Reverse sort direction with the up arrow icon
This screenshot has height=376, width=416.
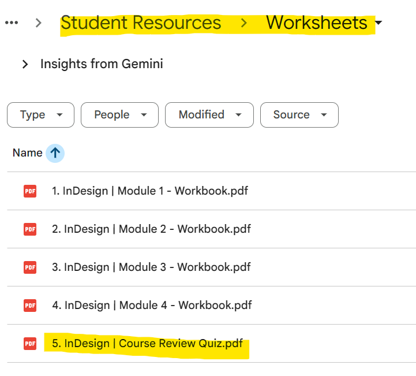tap(55, 153)
